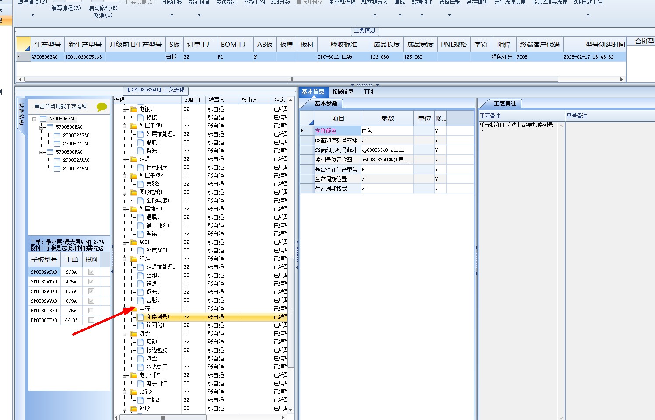Open dropdown arrow under 内部审核

(x=172, y=15)
